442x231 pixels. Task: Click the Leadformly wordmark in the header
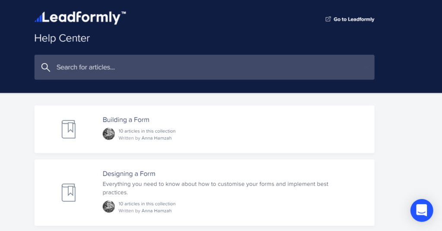coord(84,18)
